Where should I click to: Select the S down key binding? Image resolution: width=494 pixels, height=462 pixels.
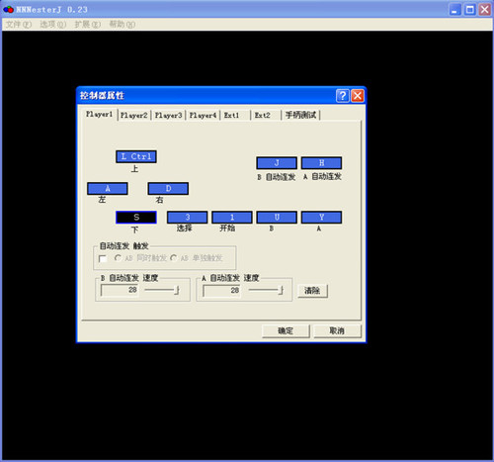click(136, 218)
